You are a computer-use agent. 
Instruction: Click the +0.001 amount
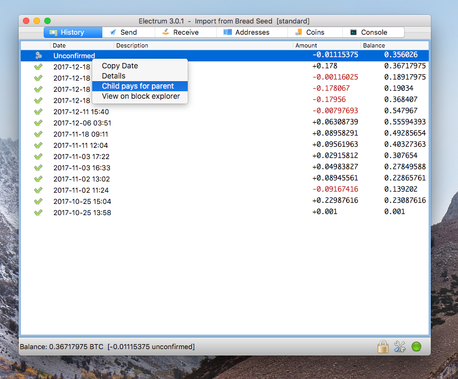[x=325, y=211]
